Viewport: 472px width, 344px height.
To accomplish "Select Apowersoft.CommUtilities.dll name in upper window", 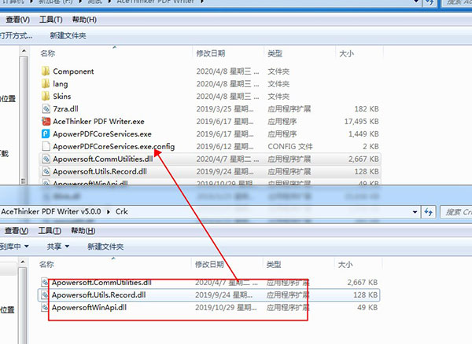I will (x=103, y=159).
